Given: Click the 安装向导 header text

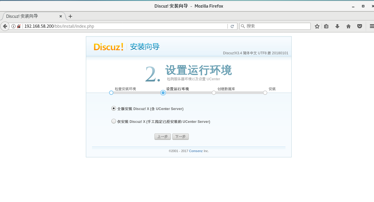Looking at the screenshot, I should pyautogui.click(x=145, y=47).
